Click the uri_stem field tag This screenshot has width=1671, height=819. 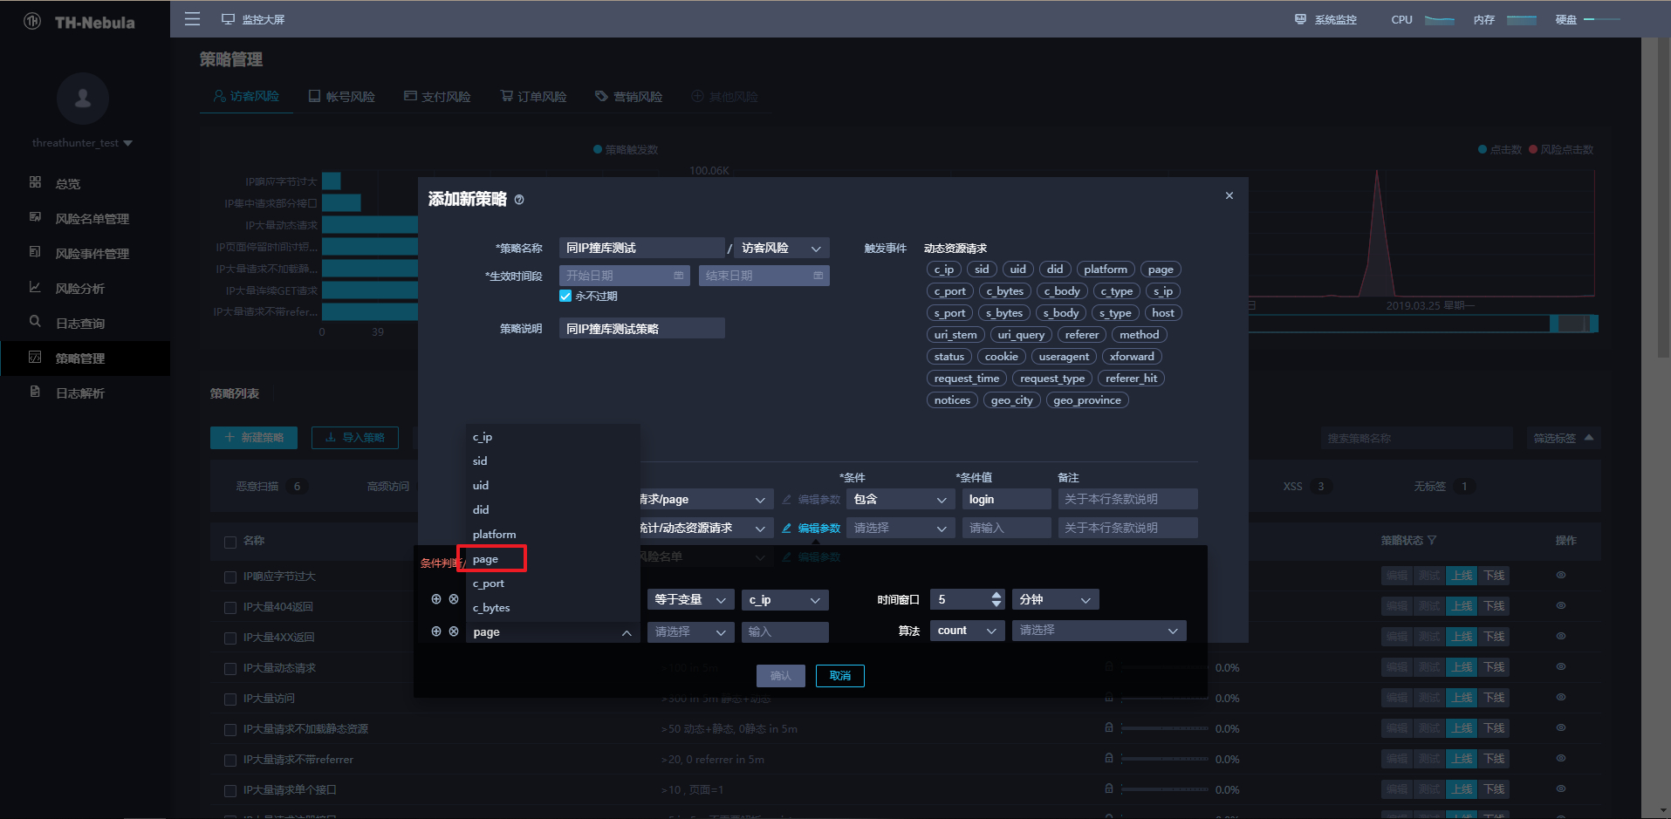pos(955,335)
